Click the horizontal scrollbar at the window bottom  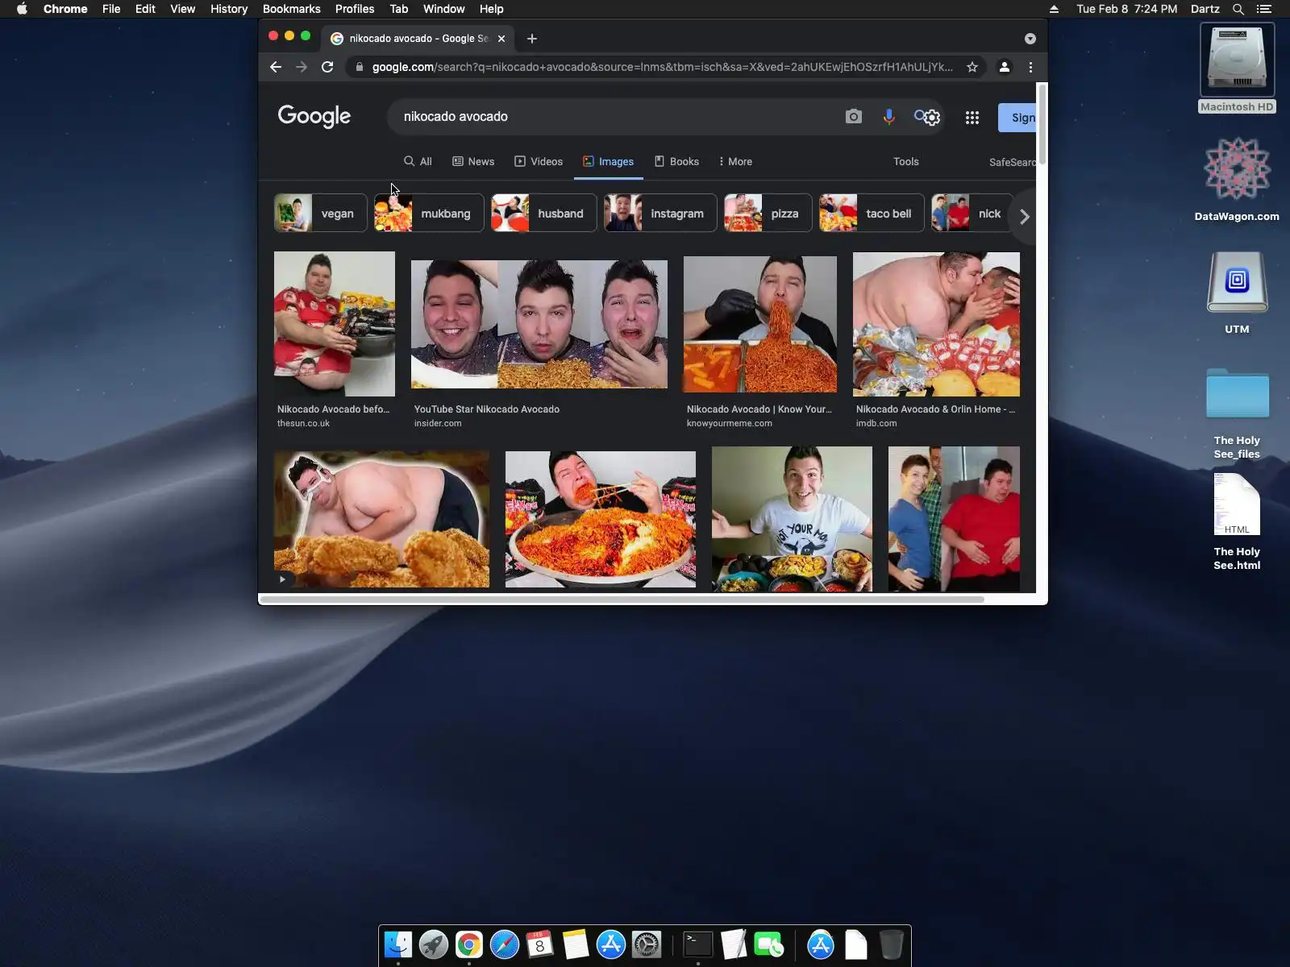click(622, 600)
